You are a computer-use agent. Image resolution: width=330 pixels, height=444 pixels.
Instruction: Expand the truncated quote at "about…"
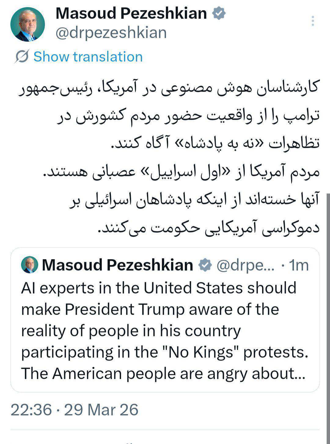(x=293, y=374)
